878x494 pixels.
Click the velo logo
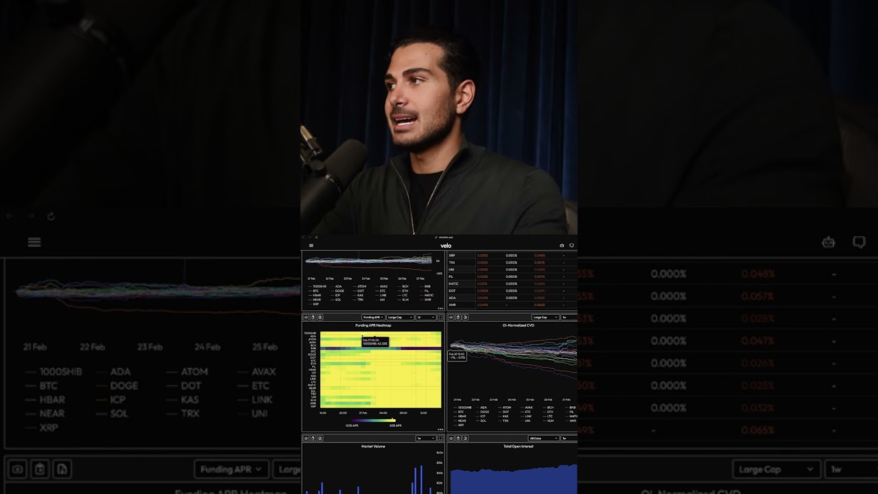[446, 246]
